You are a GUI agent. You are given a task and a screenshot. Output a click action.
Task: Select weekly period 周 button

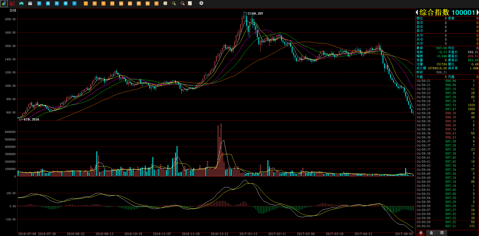tap(48, 3)
